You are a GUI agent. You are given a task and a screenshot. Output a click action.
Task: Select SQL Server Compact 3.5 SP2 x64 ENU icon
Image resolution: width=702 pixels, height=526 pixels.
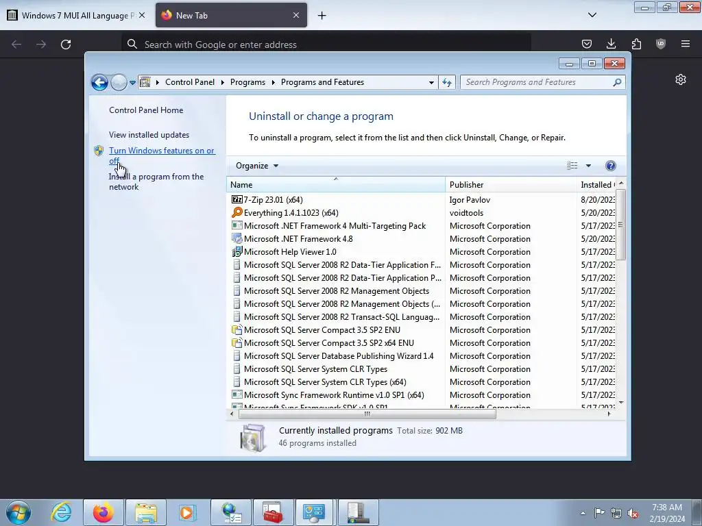coord(237,343)
